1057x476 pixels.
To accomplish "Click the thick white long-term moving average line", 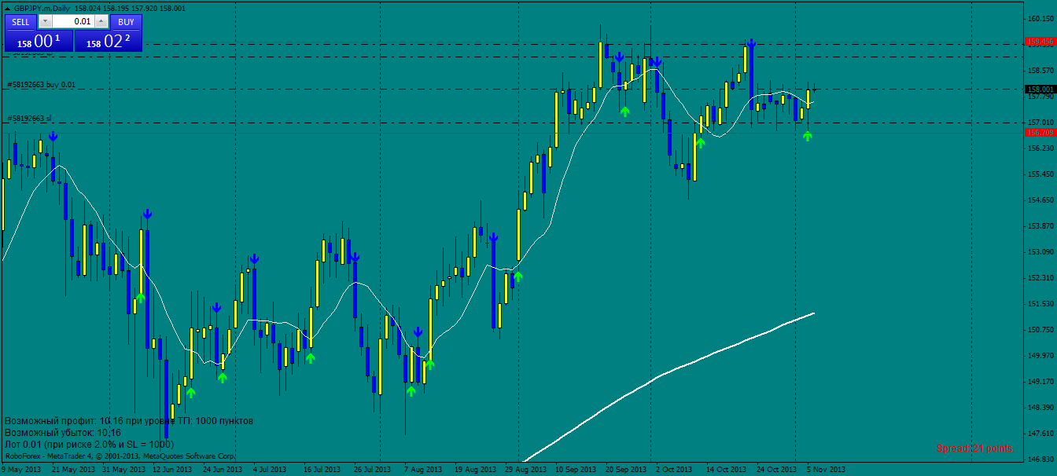I will tap(670, 374).
